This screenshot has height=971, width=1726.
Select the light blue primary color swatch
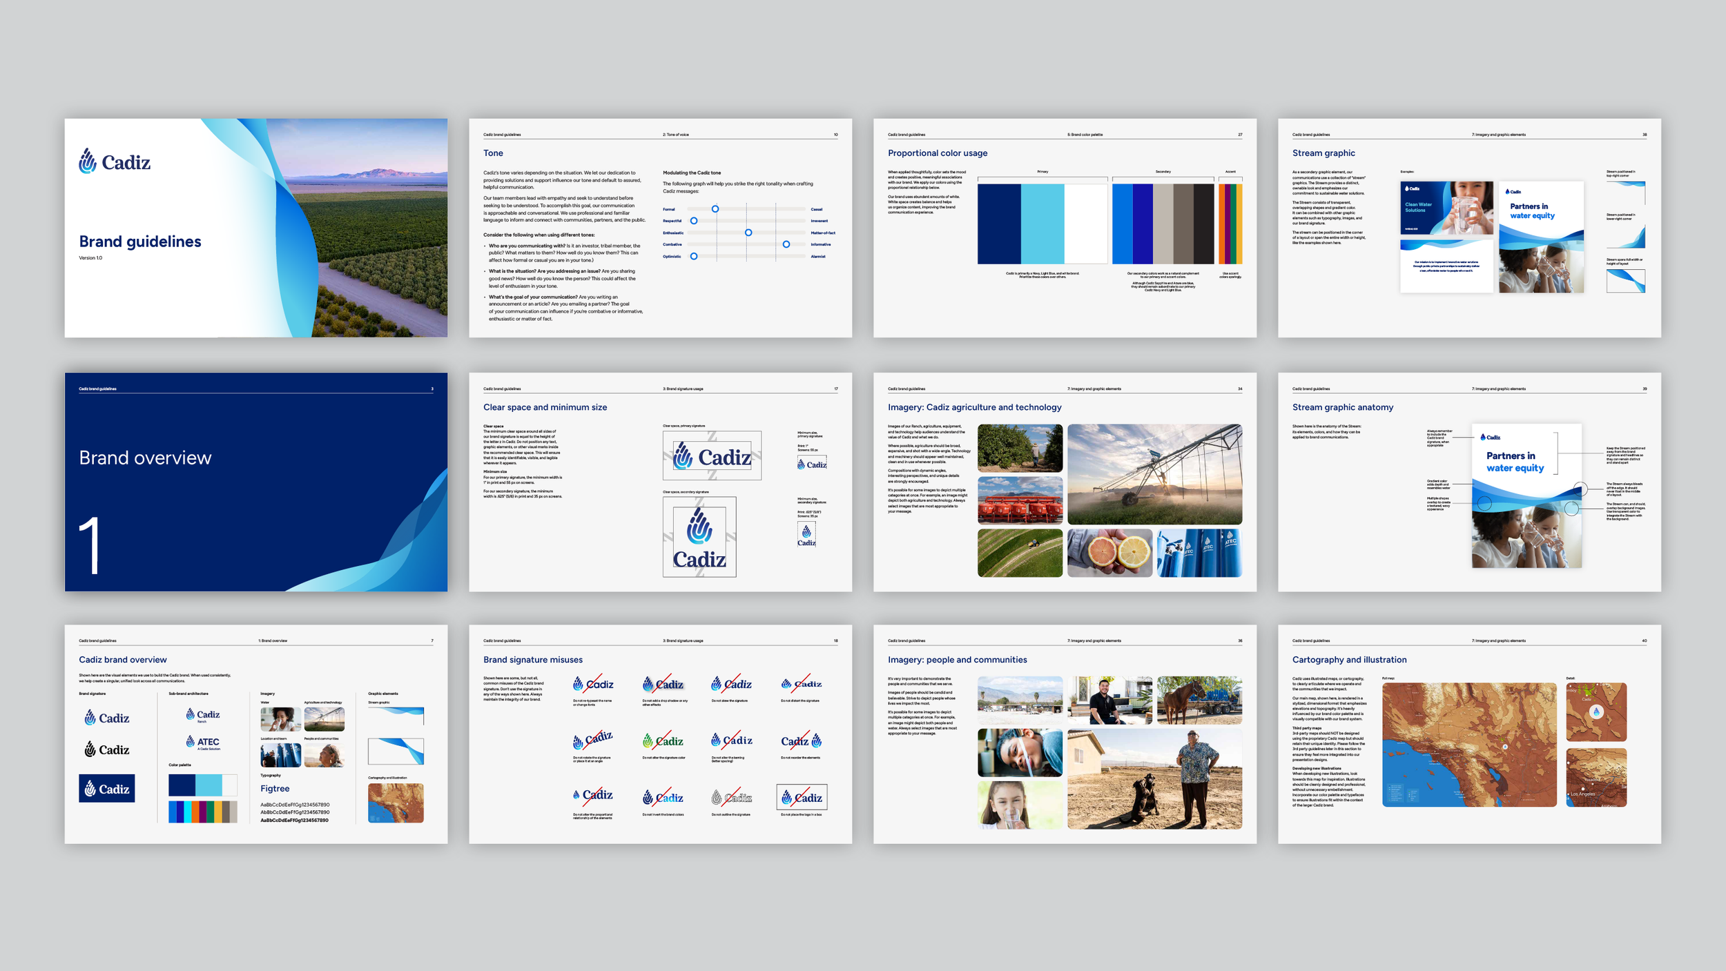pos(1042,224)
